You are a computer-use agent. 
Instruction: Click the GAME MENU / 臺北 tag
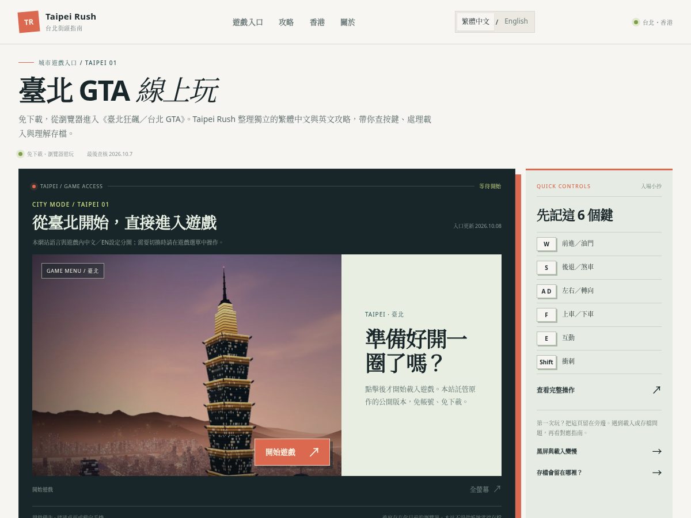[x=73, y=271]
